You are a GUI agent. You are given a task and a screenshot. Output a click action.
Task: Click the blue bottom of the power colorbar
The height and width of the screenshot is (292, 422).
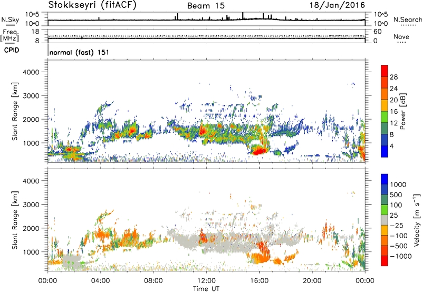pyautogui.click(x=385, y=151)
